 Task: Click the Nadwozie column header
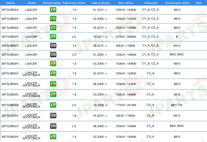[x=151, y=3]
